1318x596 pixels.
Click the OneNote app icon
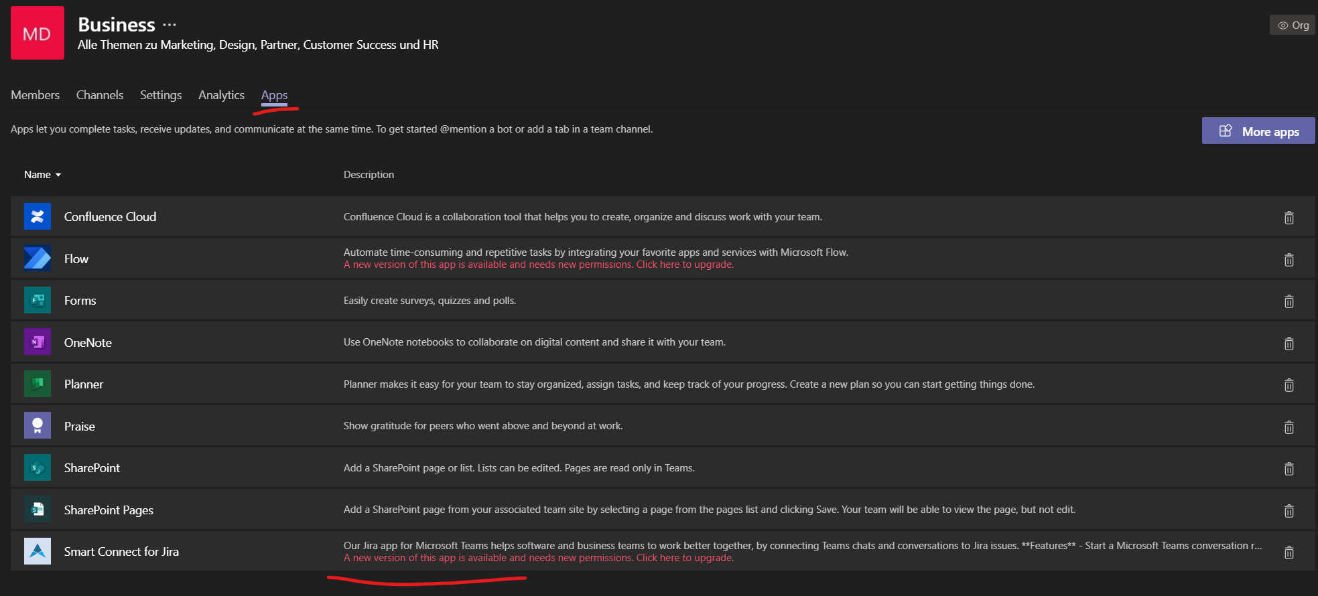click(38, 342)
